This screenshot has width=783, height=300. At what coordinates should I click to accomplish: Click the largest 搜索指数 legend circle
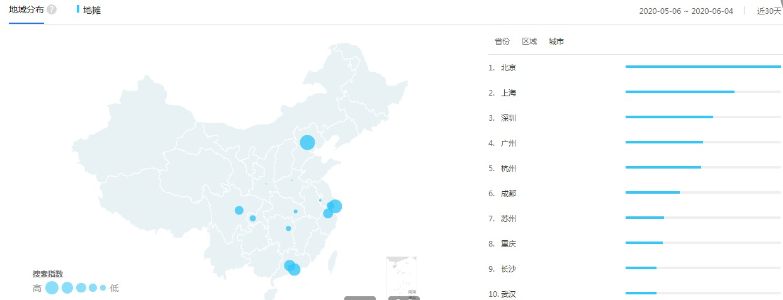[x=52, y=288]
